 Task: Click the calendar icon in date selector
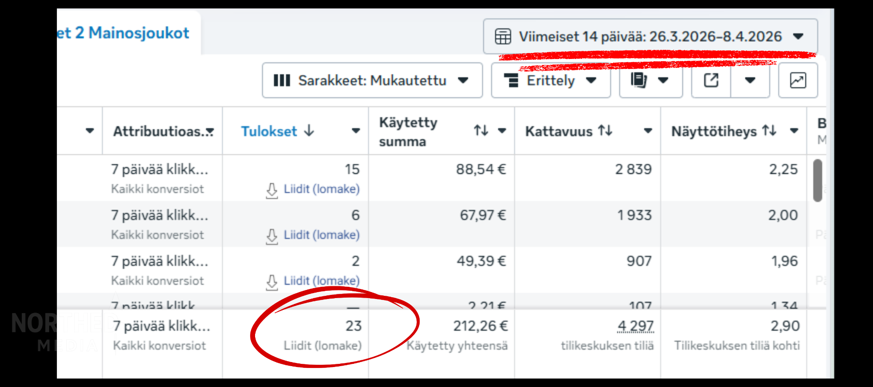pos(503,36)
